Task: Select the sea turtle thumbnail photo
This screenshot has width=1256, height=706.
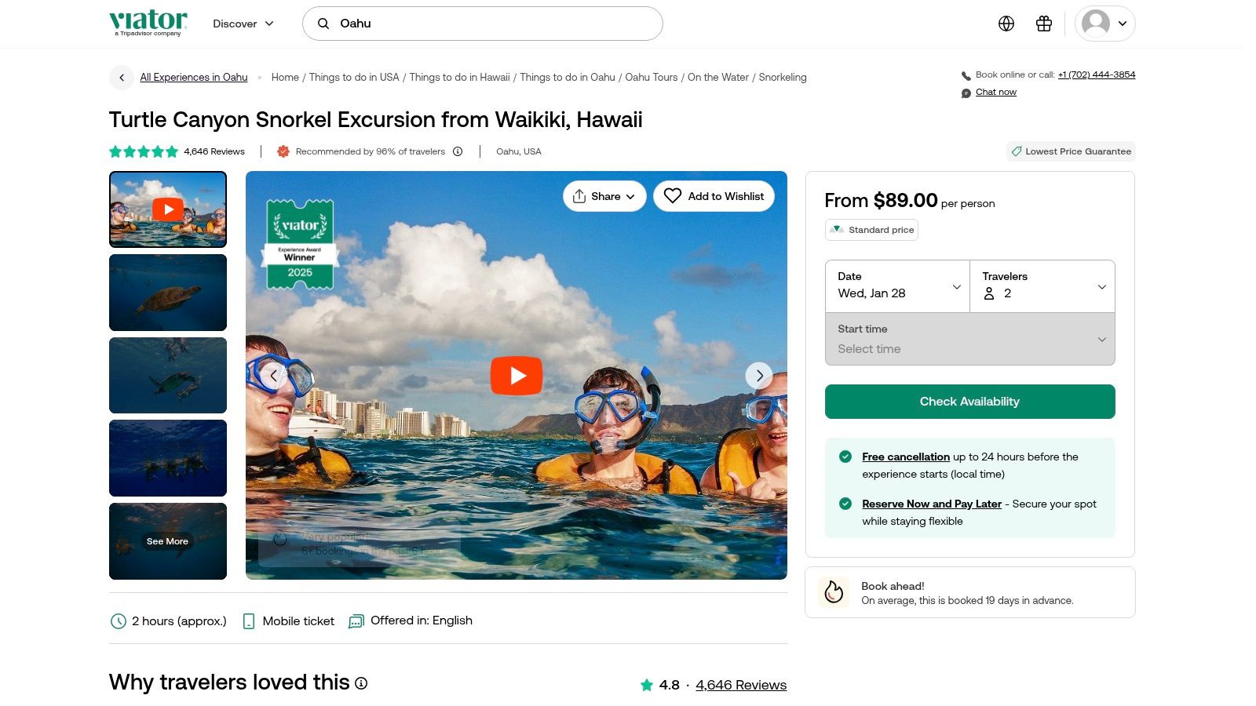Action: click(x=168, y=293)
